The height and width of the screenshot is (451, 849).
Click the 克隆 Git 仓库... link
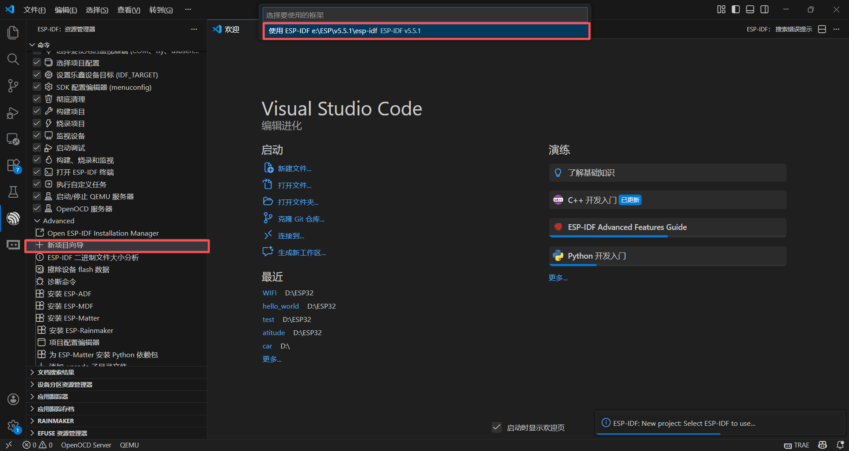(301, 219)
